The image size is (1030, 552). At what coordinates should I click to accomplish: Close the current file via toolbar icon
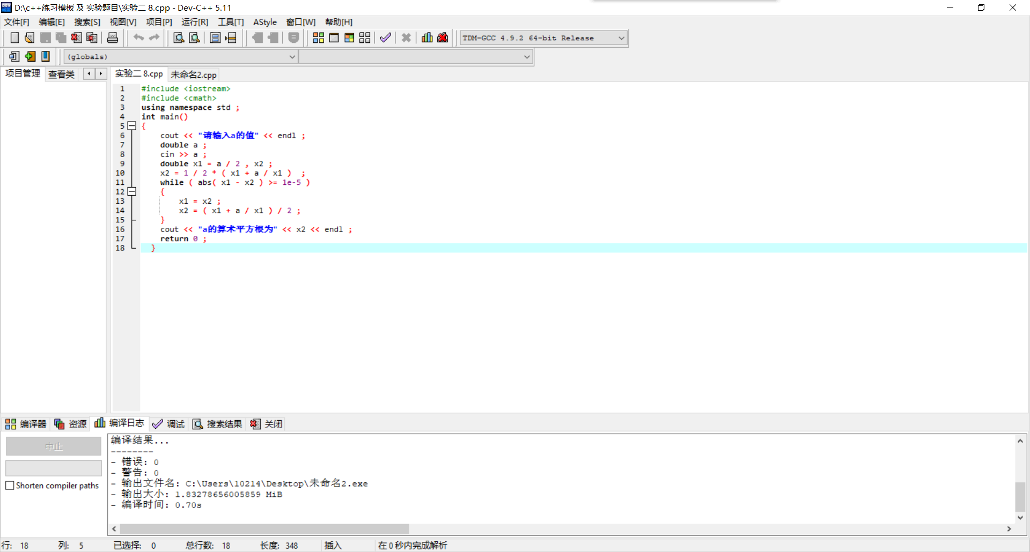coord(76,38)
